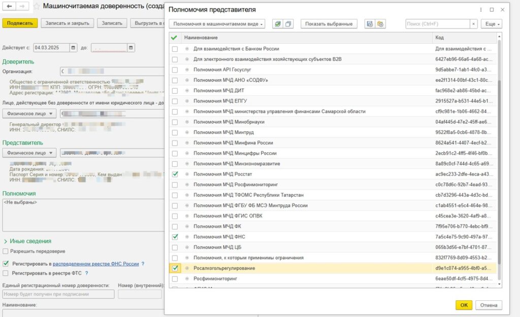Expand 'Полномочия API Госуслуг' row plus icon
Image resolution: width=520 pixels, height=317 pixels.
(x=187, y=69)
